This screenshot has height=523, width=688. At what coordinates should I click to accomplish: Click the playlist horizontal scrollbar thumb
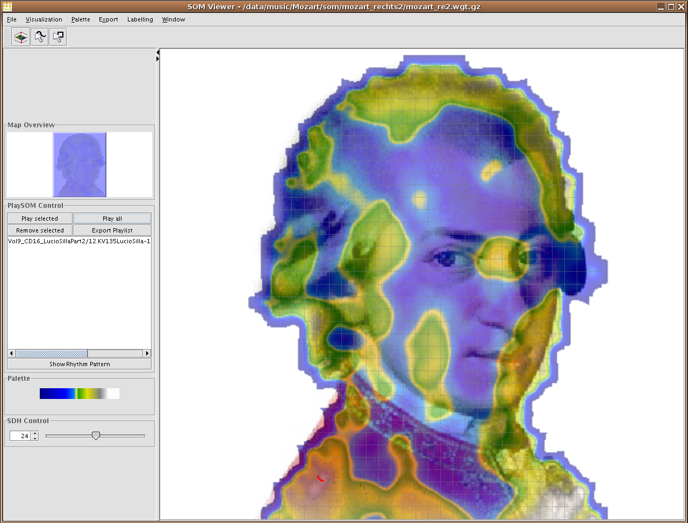point(52,353)
